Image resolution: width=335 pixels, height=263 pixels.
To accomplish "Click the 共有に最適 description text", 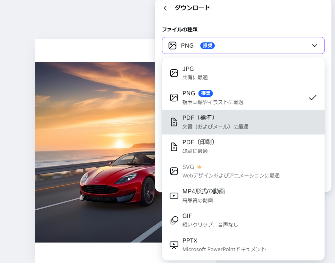I will (195, 77).
